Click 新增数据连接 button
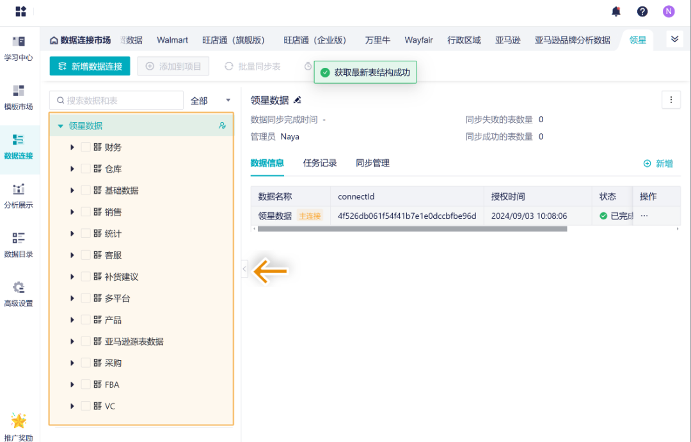691x442 pixels. click(x=90, y=66)
